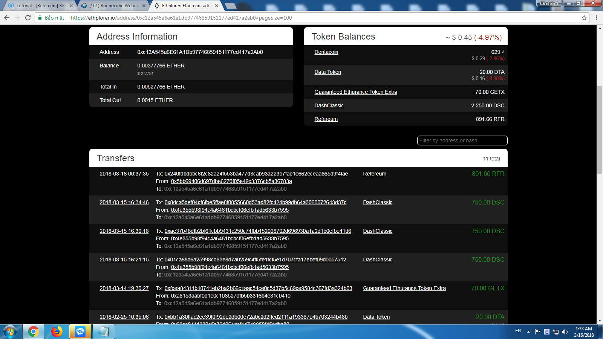Open the 2018-03-15 16:30:18 transfer date
This screenshot has width=603, height=339.
[124, 231]
